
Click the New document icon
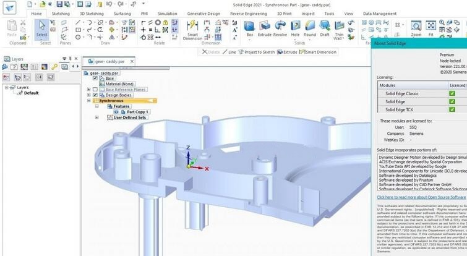click(30, 4)
